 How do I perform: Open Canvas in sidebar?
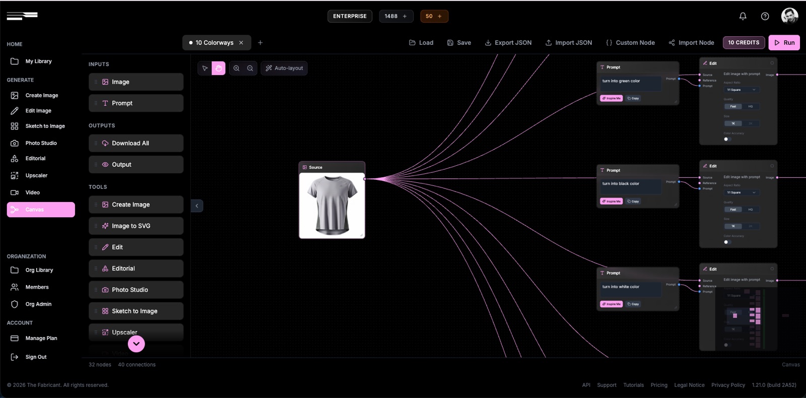pyautogui.click(x=41, y=210)
